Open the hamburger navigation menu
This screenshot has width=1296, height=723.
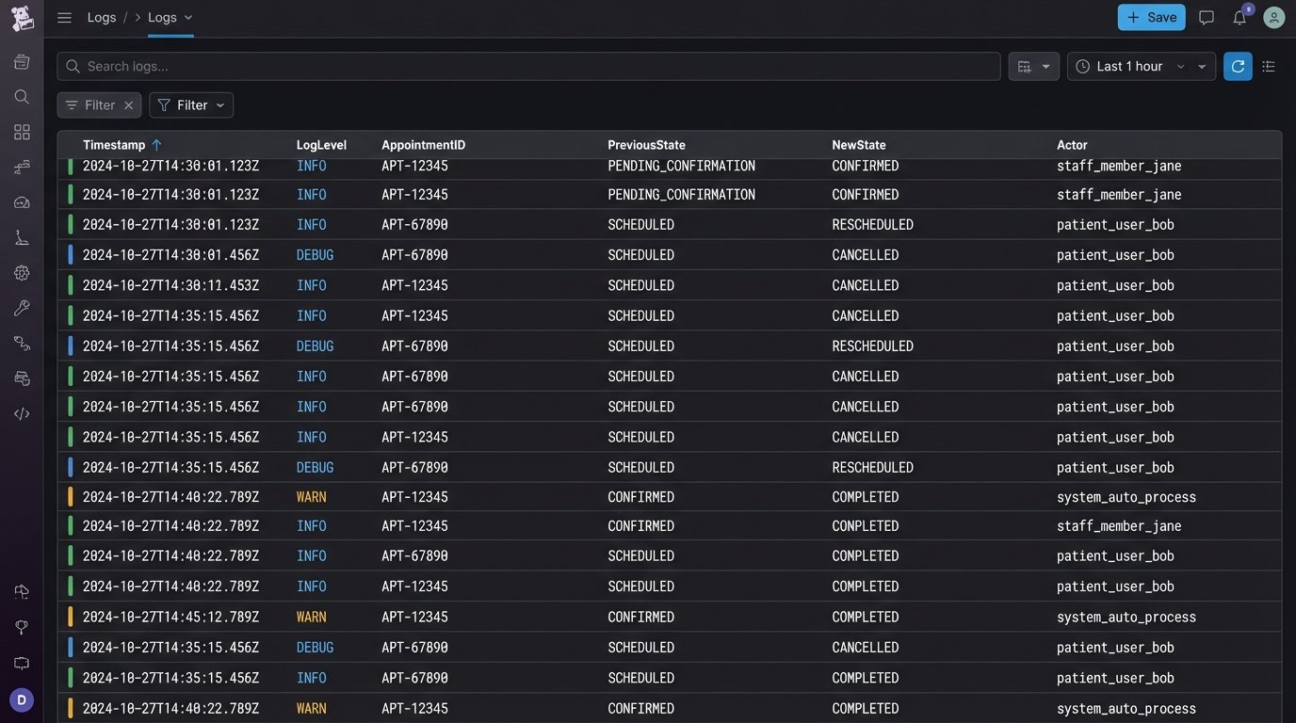(63, 17)
